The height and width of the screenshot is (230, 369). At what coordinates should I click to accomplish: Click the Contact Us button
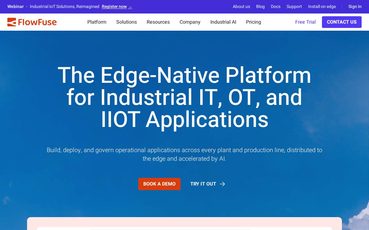[342, 22]
